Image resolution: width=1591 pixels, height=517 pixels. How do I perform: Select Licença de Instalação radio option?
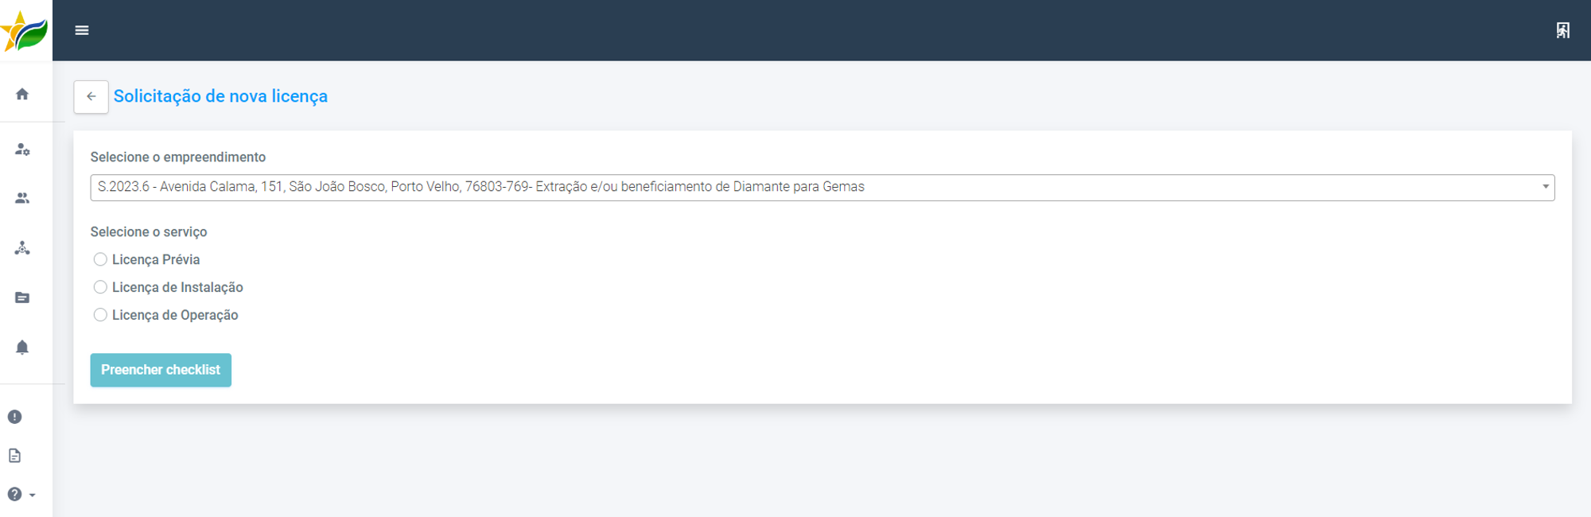coord(100,287)
